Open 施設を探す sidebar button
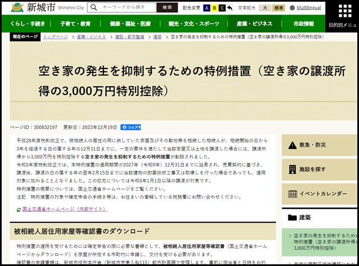Screen dimensions: 359x266 coord(319,169)
